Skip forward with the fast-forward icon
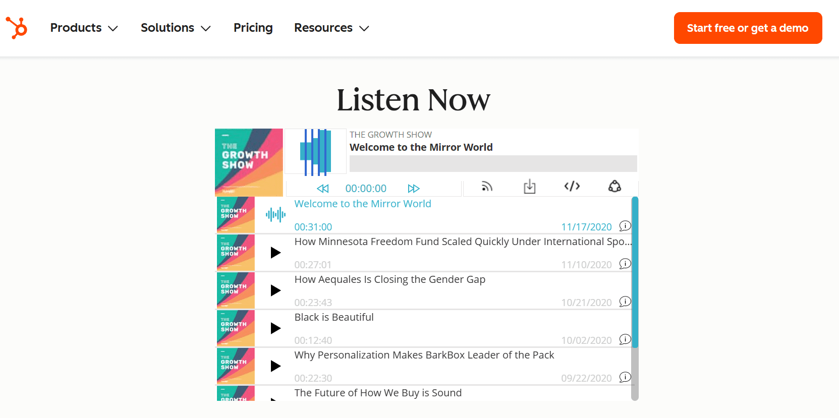Screen dimensions: 839x418 [414, 189]
